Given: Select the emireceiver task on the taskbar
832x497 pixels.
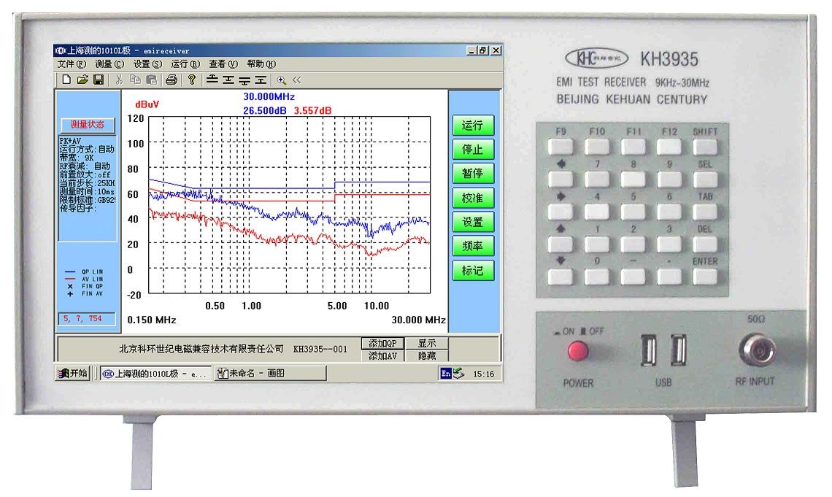Looking at the screenshot, I should click(x=155, y=374).
